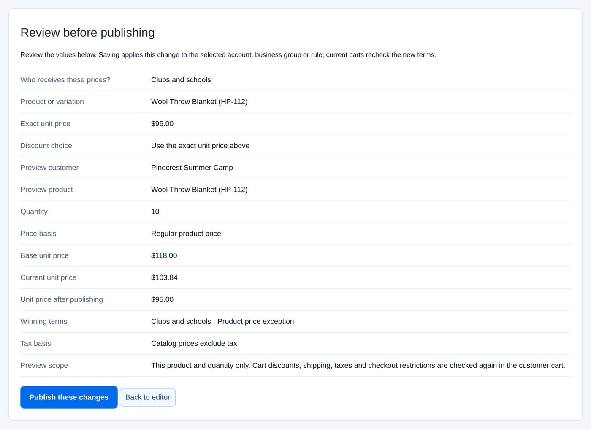Click the "Preview scope" label
Viewport: 591px width, 429px height.
44,365
